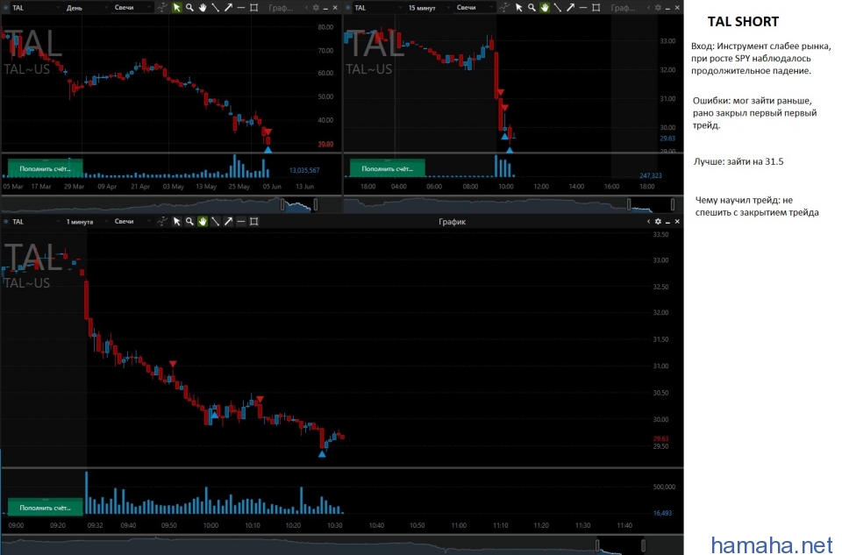This screenshot has width=842, height=555.
Task: Click the left chevron on the daily chart header
Action: (307, 8)
